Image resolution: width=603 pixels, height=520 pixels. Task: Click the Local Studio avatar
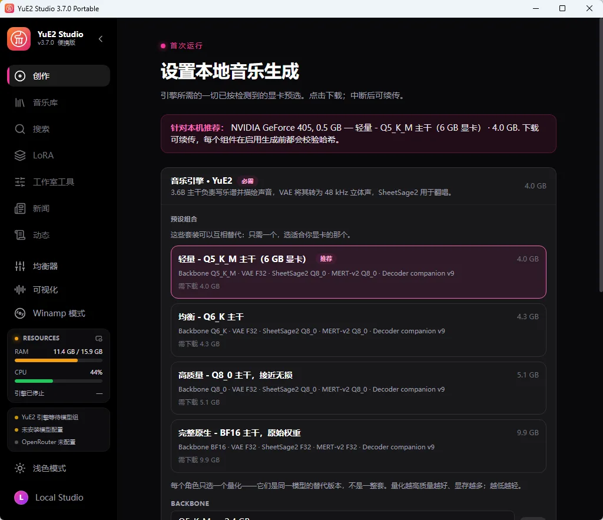coord(21,497)
